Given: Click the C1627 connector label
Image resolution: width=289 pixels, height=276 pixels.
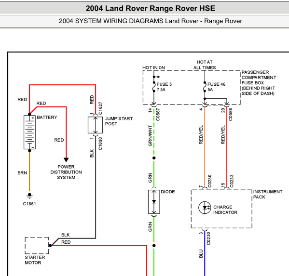Looking at the screenshot, I should 100,108.
